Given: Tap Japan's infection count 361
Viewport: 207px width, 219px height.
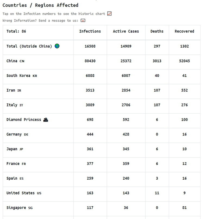Looking at the screenshot, I should click(90, 149).
